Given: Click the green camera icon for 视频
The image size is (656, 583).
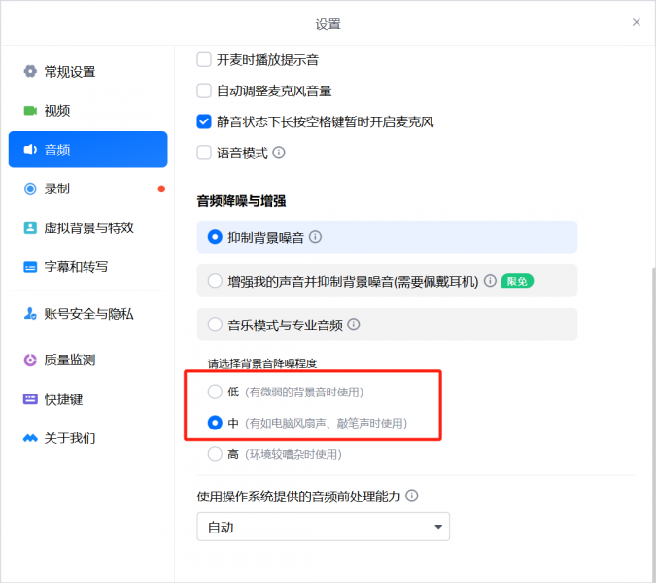Looking at the screenshot, I should pos(29,111).
